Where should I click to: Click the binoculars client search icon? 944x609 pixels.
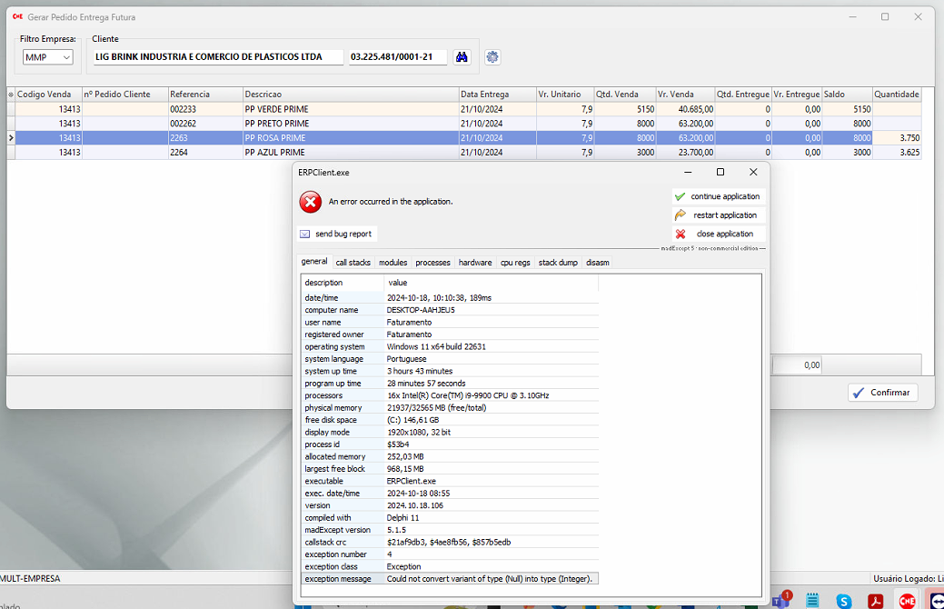(462, 57)
